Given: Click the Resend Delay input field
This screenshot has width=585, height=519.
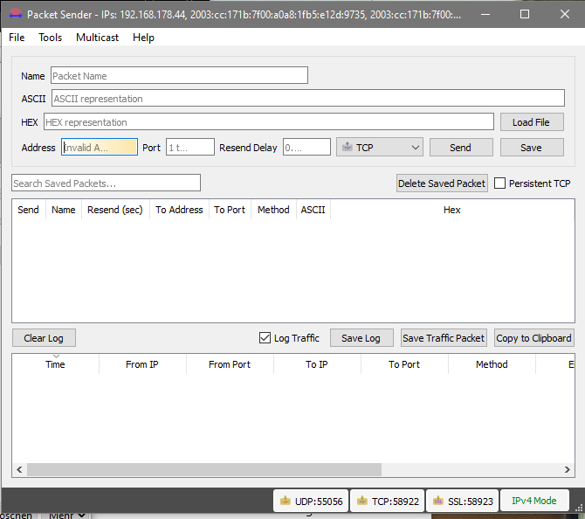Looking at the screenshot, I should point(306,147).
